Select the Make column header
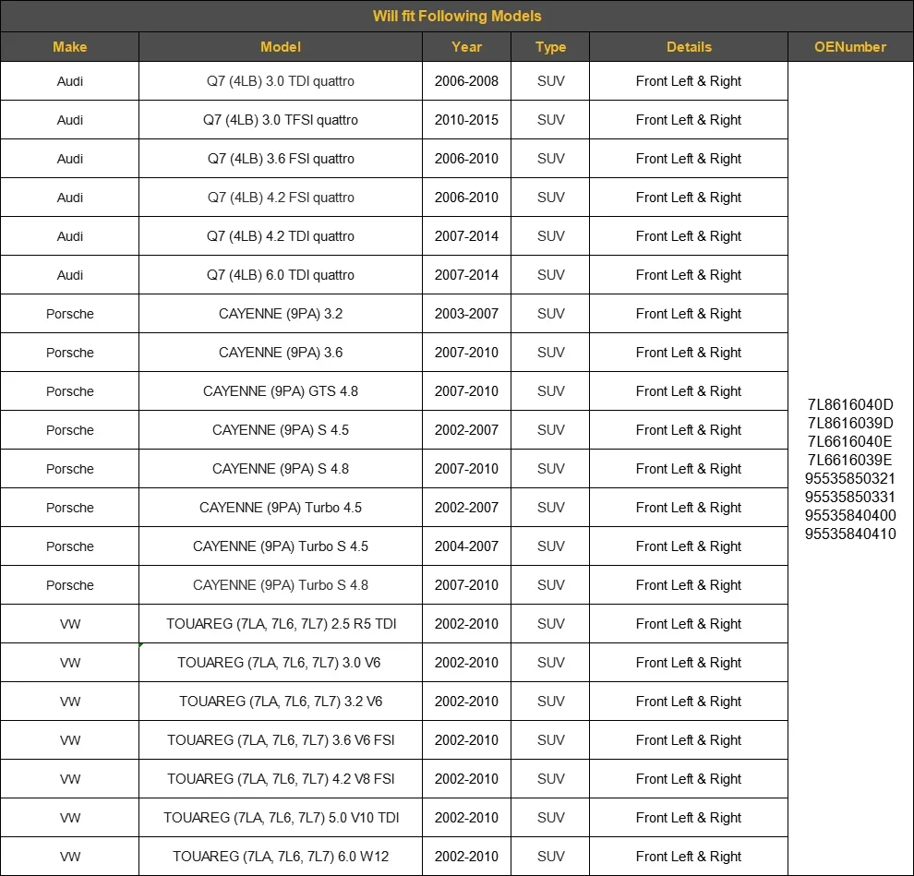 pos(69,47)
